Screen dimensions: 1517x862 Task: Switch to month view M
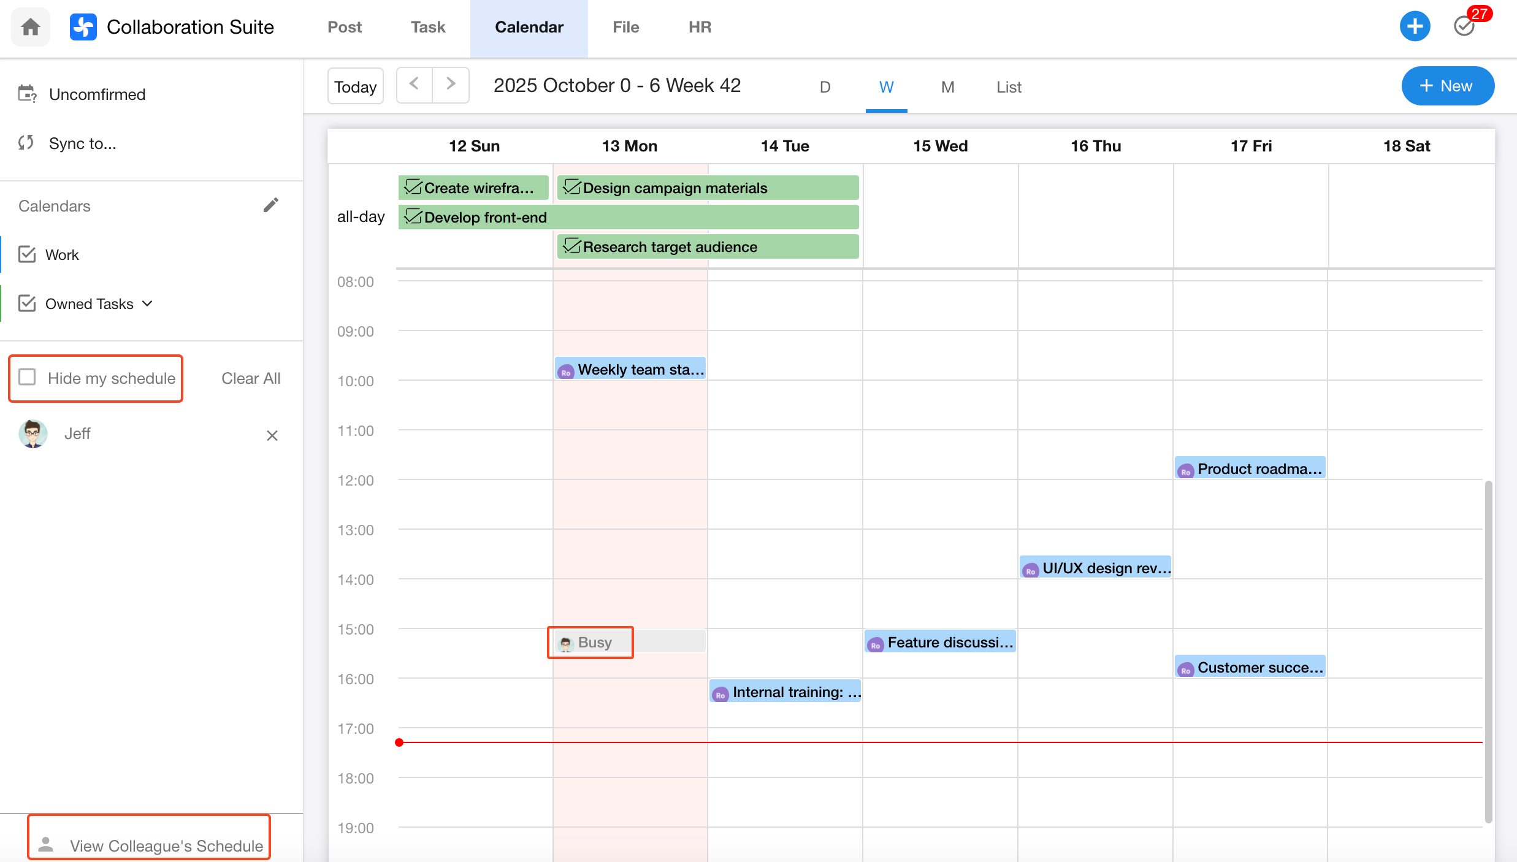(947, 87)
